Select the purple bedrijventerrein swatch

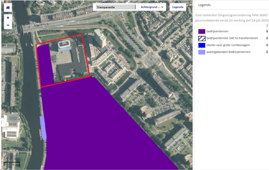(x=202, y=32)
